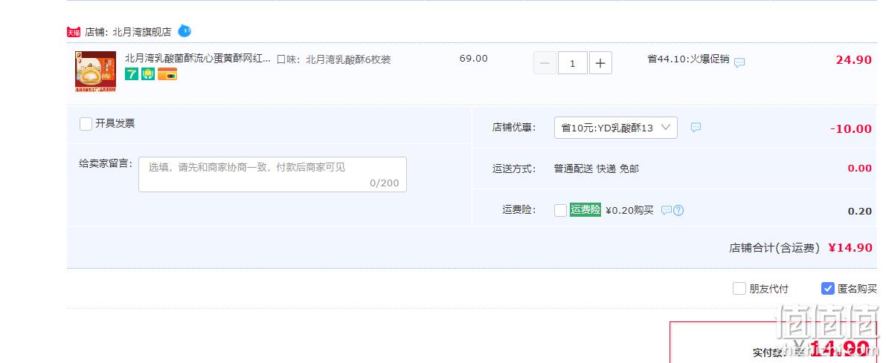
Task: Open the 北月湾乳酸菌酥流心蛋黄酥 product title
Action: pos(197,59)
